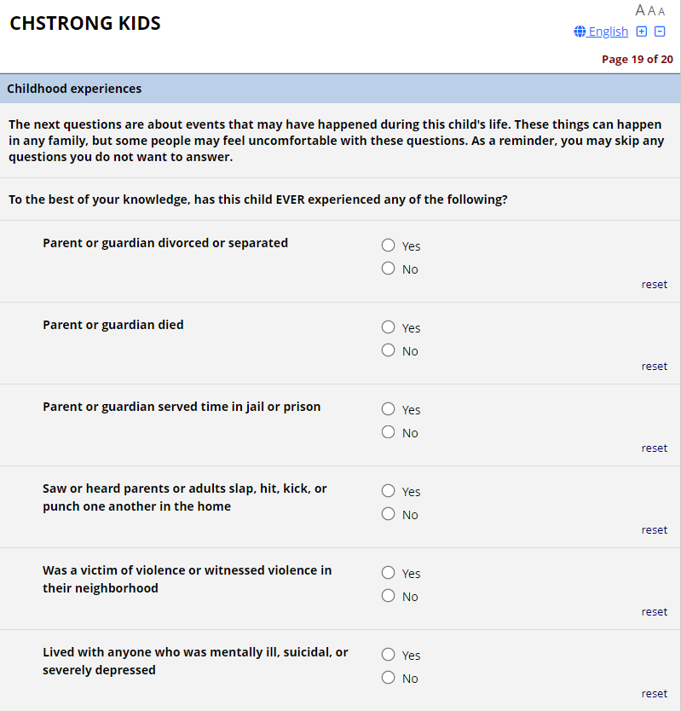Click the medium font size A icon
Viewport: 681px width, 711px height.
click(x=652, y=11)
